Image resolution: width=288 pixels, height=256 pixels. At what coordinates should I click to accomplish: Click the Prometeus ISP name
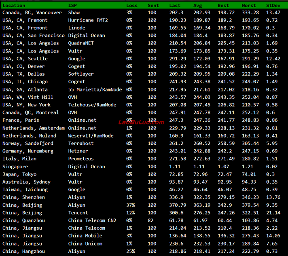81,159
